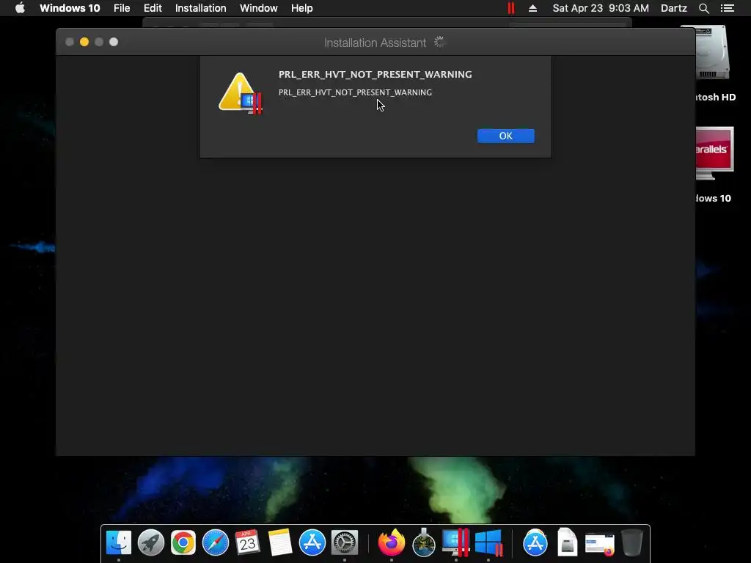This screenshot has height=563, width=751.
Task: Open the Help menu
Action: [301, 8]
